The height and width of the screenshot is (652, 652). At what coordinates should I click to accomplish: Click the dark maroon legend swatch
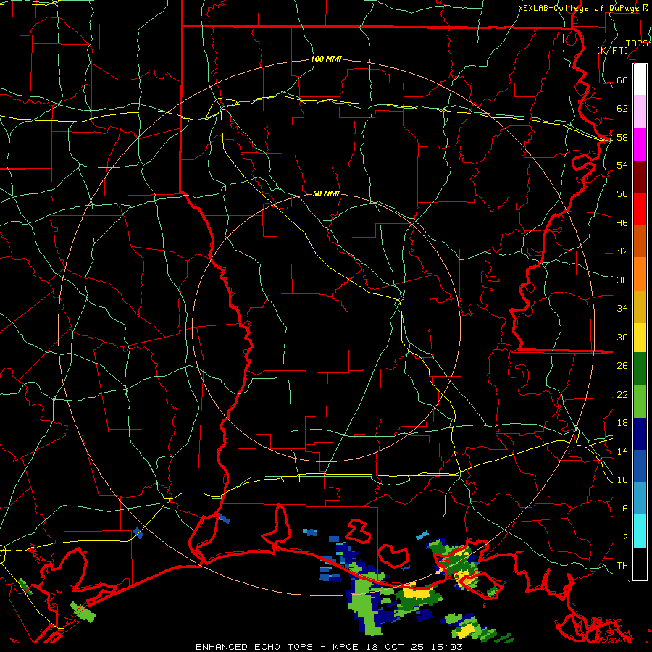point(640,177)
